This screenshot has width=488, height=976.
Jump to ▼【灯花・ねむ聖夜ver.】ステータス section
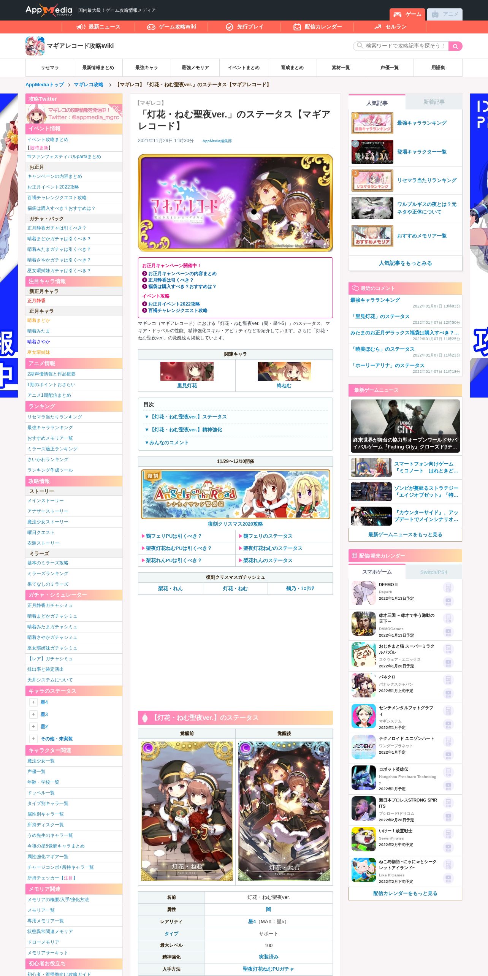click(x=185, y=417)
